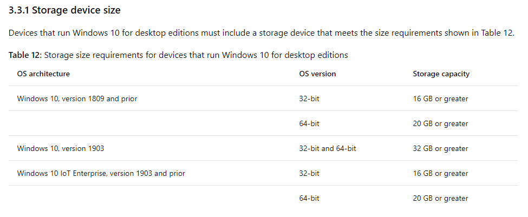Click the '3.3.1 Storage device size' heading
528x217 pixels.
pyautogui.click(x=64, y=10)
